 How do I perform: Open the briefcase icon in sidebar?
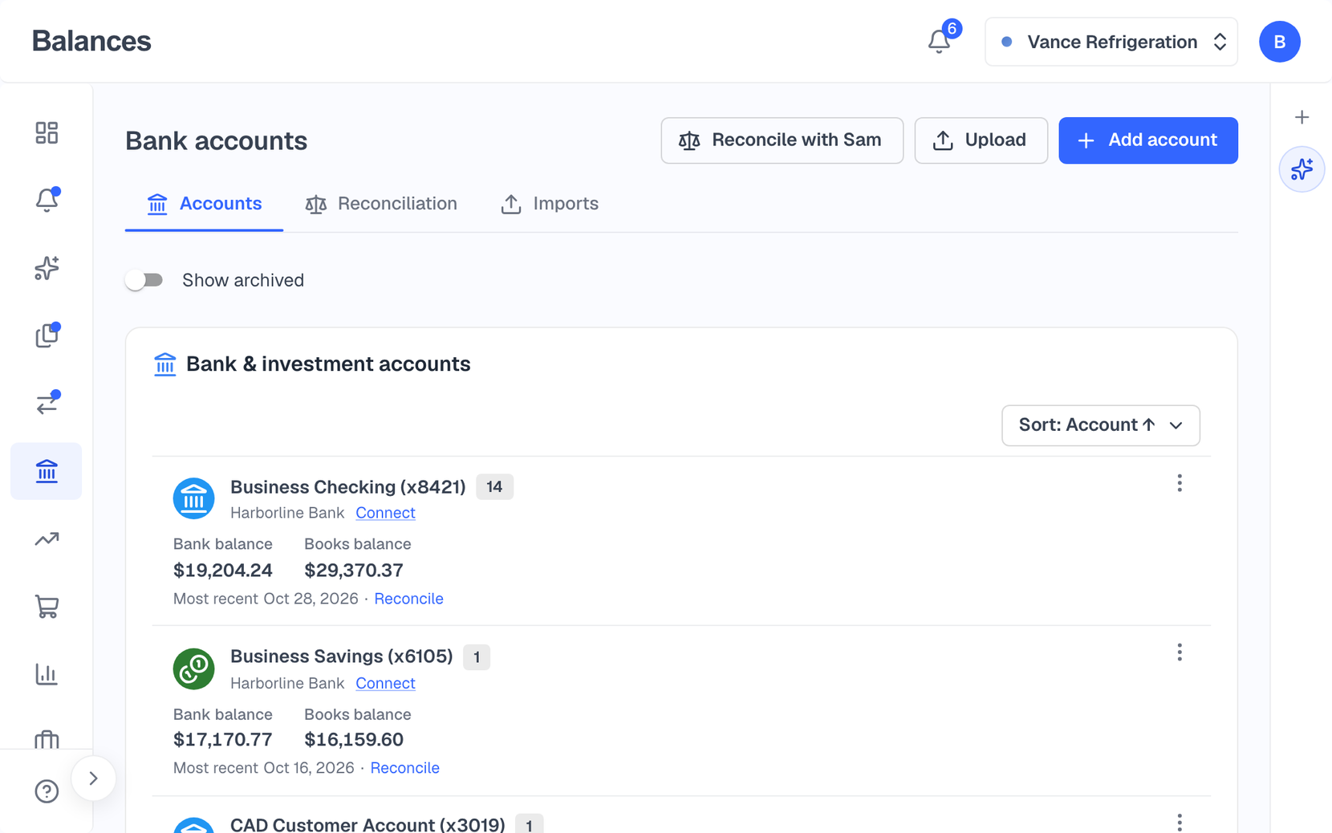pos(47,739)
